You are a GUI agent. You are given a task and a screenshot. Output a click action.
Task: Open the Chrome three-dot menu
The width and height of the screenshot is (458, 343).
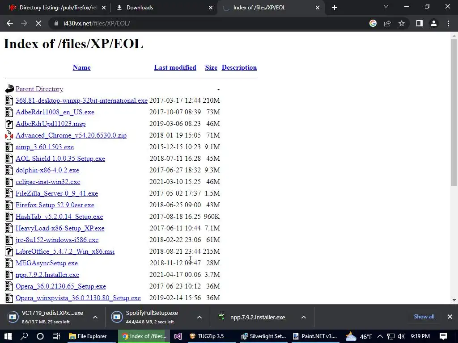[x=448, y=23]
